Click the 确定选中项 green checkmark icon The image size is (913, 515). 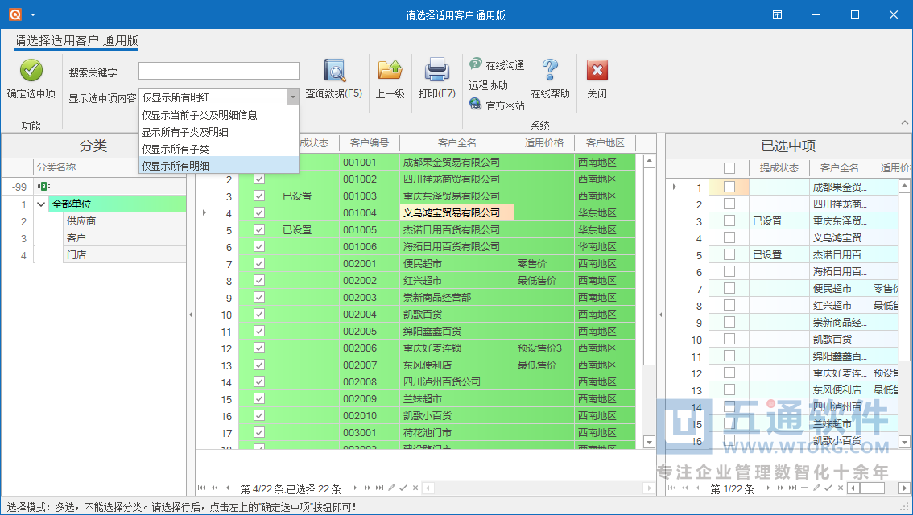pos(31,71)
